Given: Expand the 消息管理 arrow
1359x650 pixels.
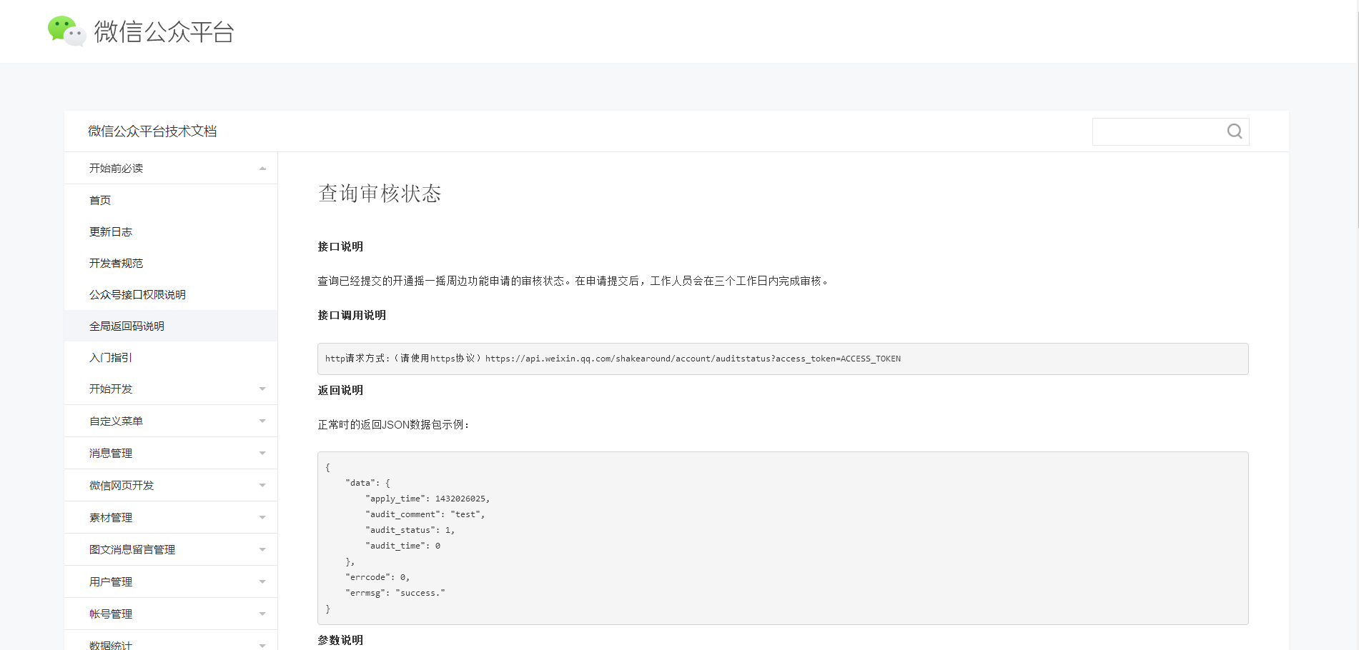Looking at the screenshot, I should (262, 454).
